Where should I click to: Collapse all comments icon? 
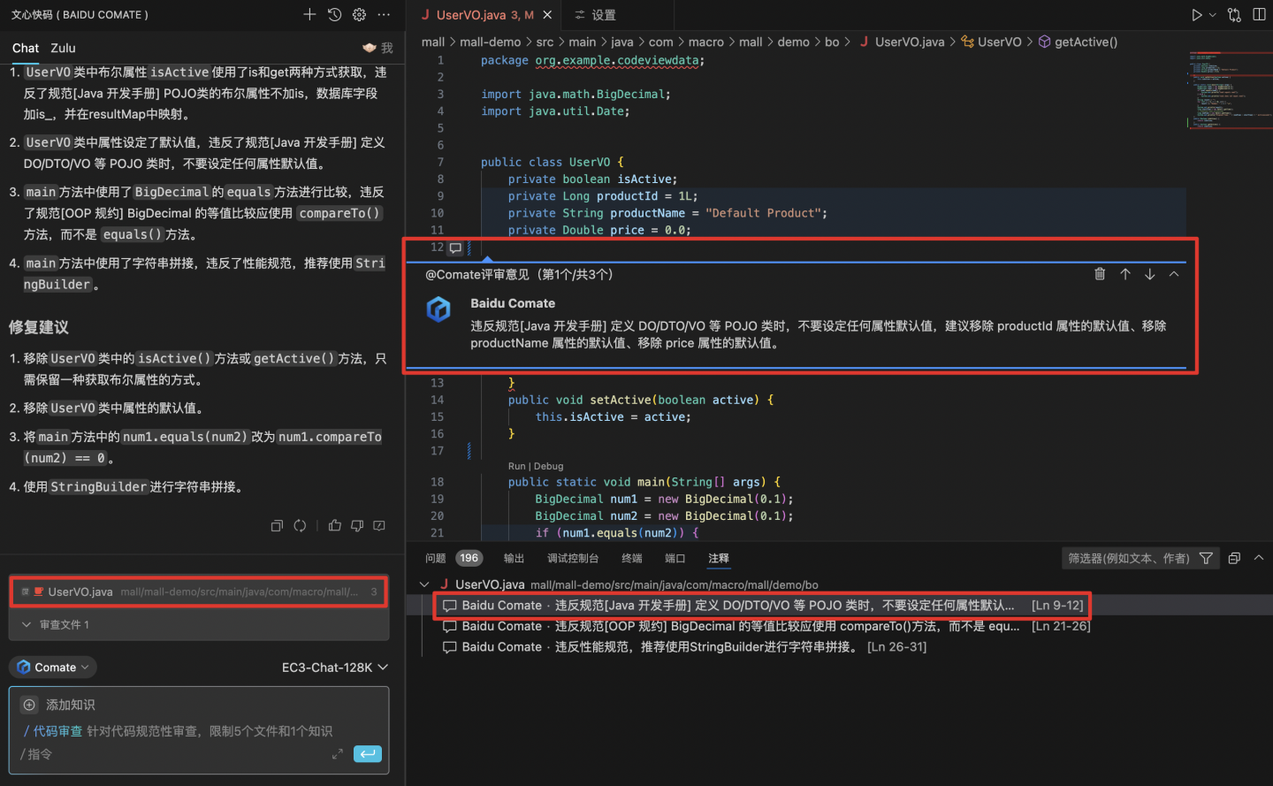[1234, 558]
